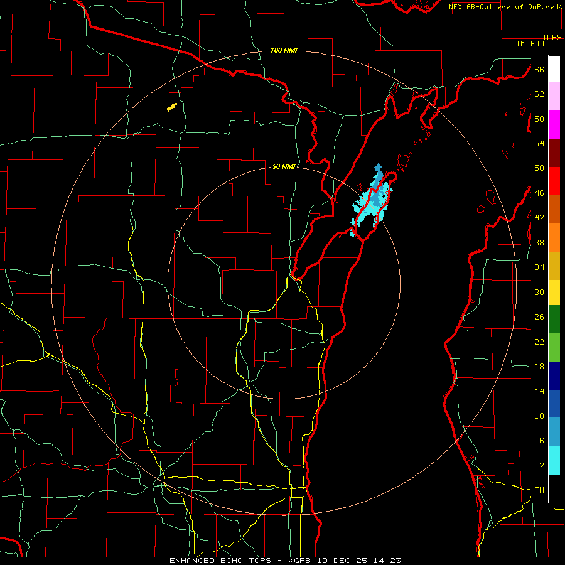Viewport: 565px width, 565px height.
Task: Click the legend value 50
Action: [539, 168]
